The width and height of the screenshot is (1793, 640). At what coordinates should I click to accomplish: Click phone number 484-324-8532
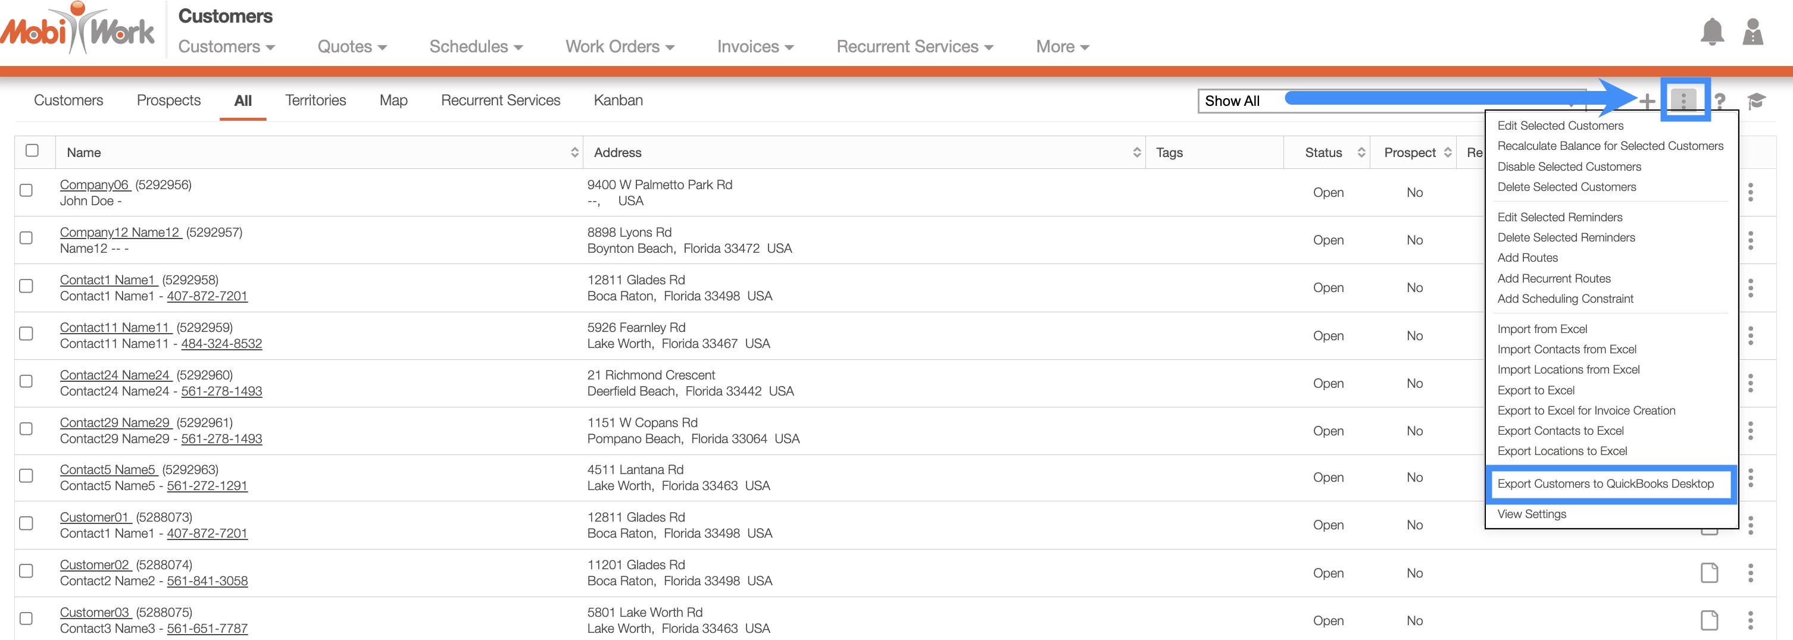[221, 344]
